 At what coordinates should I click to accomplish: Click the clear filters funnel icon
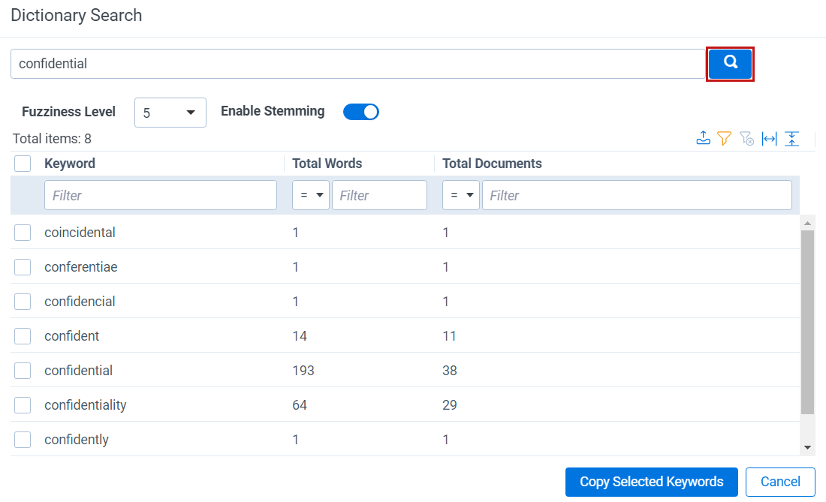(746, 138)
